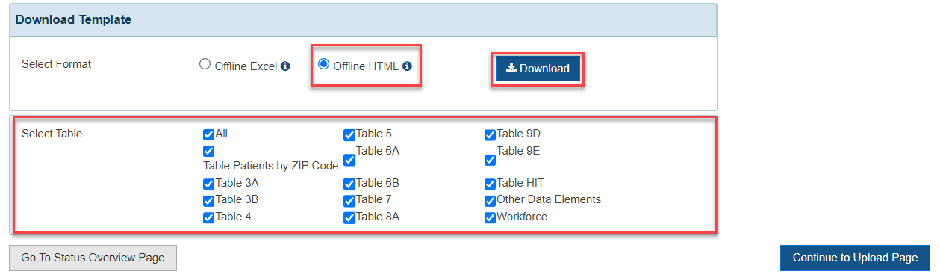Uncheck the Table 3B checkbox

[208, 201]
